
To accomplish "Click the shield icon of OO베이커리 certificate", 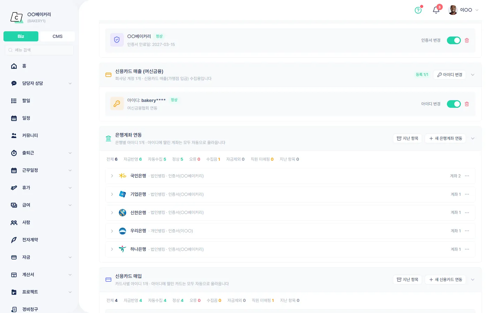I will [117, 40].
